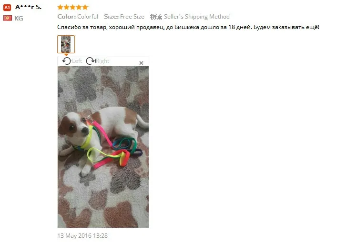Click the KG country code label
The width and height of the screenshot is (356, 242).
point(19,19)
